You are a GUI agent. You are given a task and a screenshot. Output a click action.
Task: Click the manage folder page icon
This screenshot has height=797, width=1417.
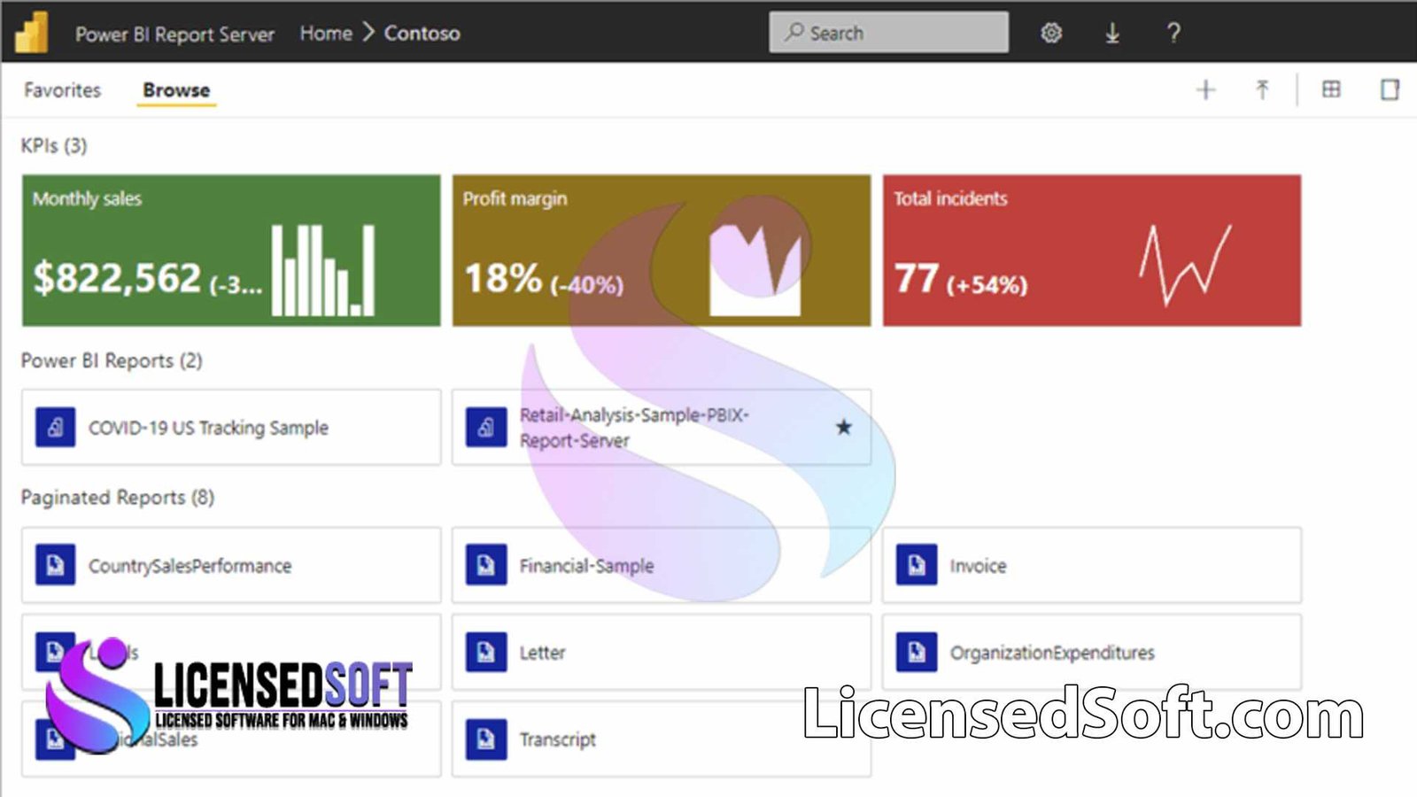1390,89
